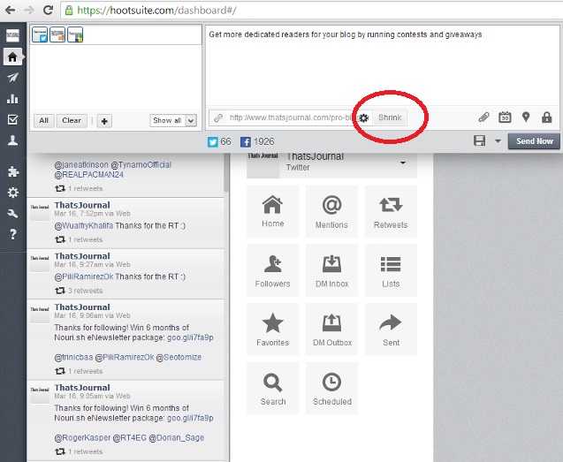
Task: Click the Mar 16, 7:52pm via Web timestamp
Action: click(92, 213)
